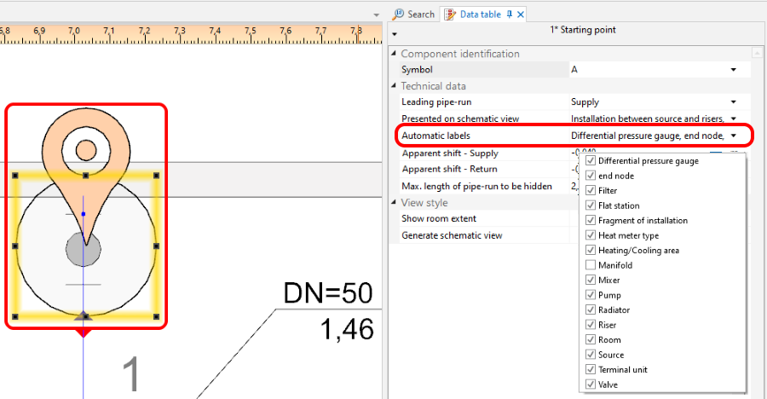Open the Leading pipe-run dropdown
Image resolution: width=767 pixels, height=399 pixels.
(x=733, y=102)
